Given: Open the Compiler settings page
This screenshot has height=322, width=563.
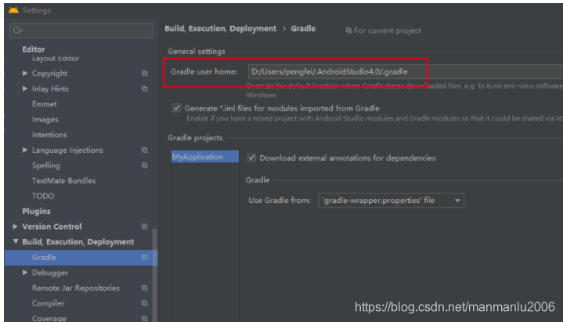Looking at the screenshot, I should tap(48, 303).
